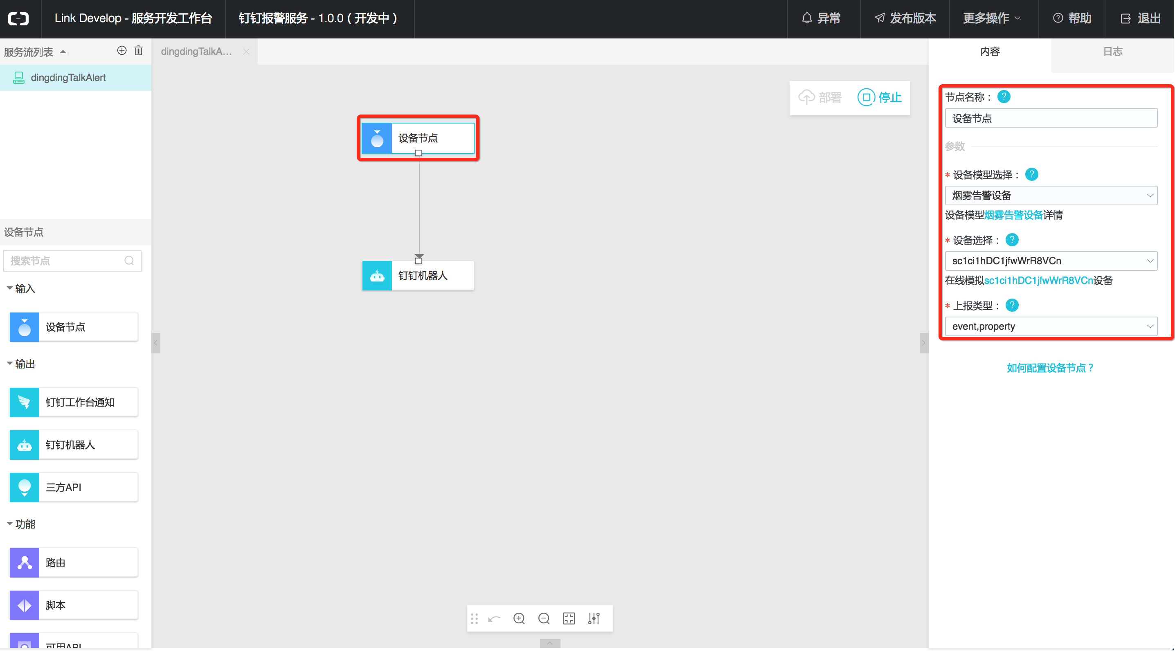Switch to the 日志 tab

1113,52
